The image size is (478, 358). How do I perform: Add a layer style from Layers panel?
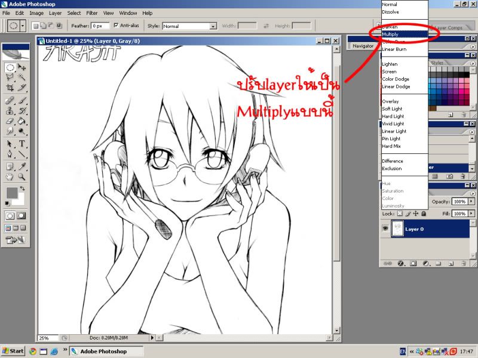pos(400,263)
